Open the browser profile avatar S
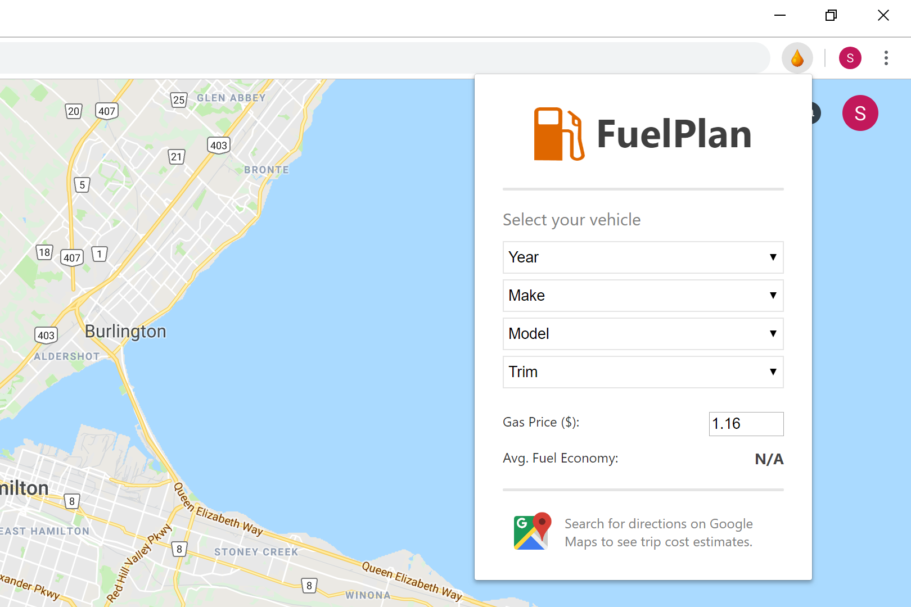The width and height of the screenshot is (911, 607). pyautogui.click(x=850, y=58)
